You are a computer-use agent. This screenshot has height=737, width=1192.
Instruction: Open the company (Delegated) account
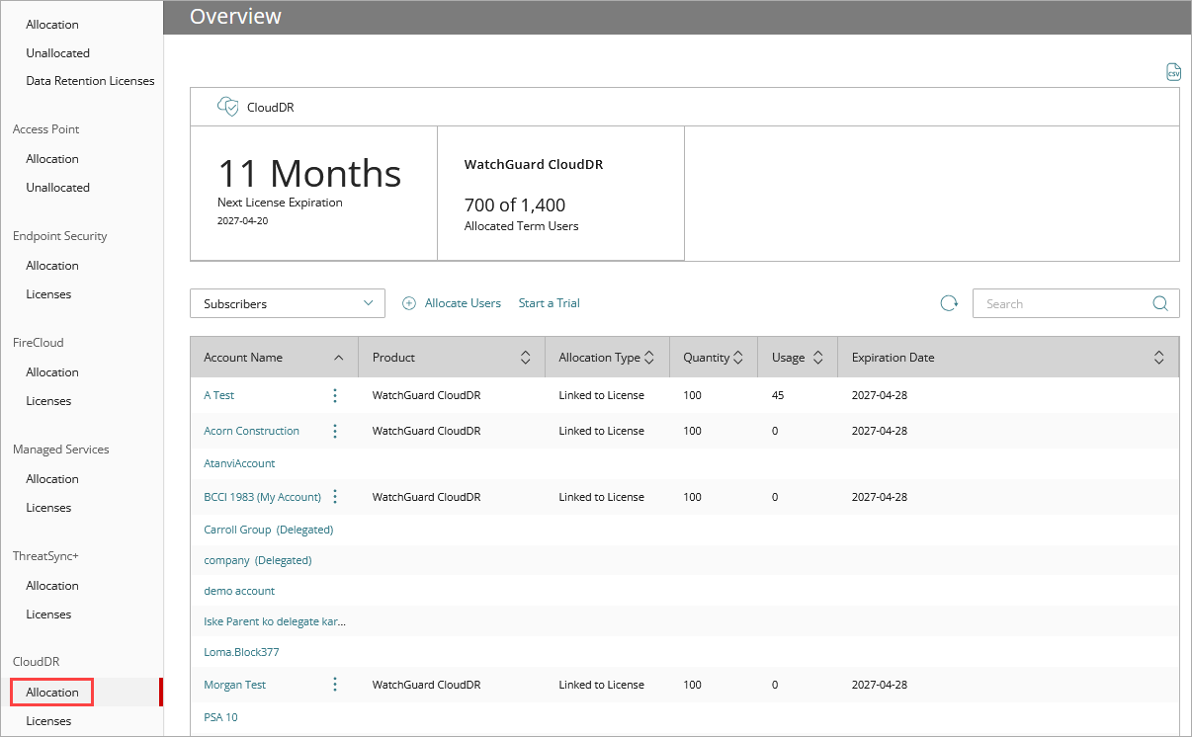click(258, 560)
